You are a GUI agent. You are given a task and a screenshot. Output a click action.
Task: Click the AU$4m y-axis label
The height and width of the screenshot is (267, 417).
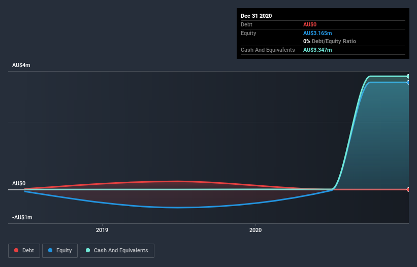point(21,65)
